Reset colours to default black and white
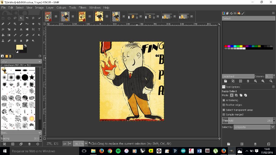276x155 pixels. 17,52
